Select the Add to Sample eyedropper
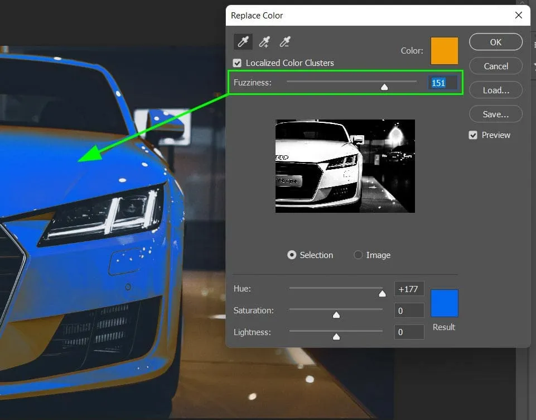Screen dimensions: 536x420 coord(264,42)
